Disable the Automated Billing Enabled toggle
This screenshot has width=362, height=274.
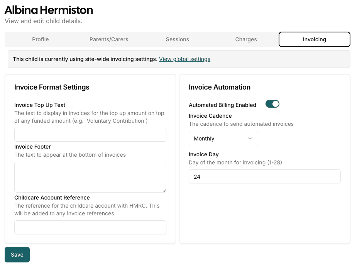point(272,104)
